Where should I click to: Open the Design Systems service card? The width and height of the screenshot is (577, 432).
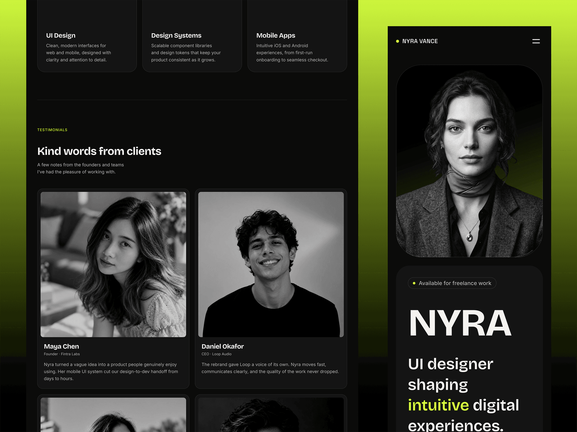click(x=192, y=36)
